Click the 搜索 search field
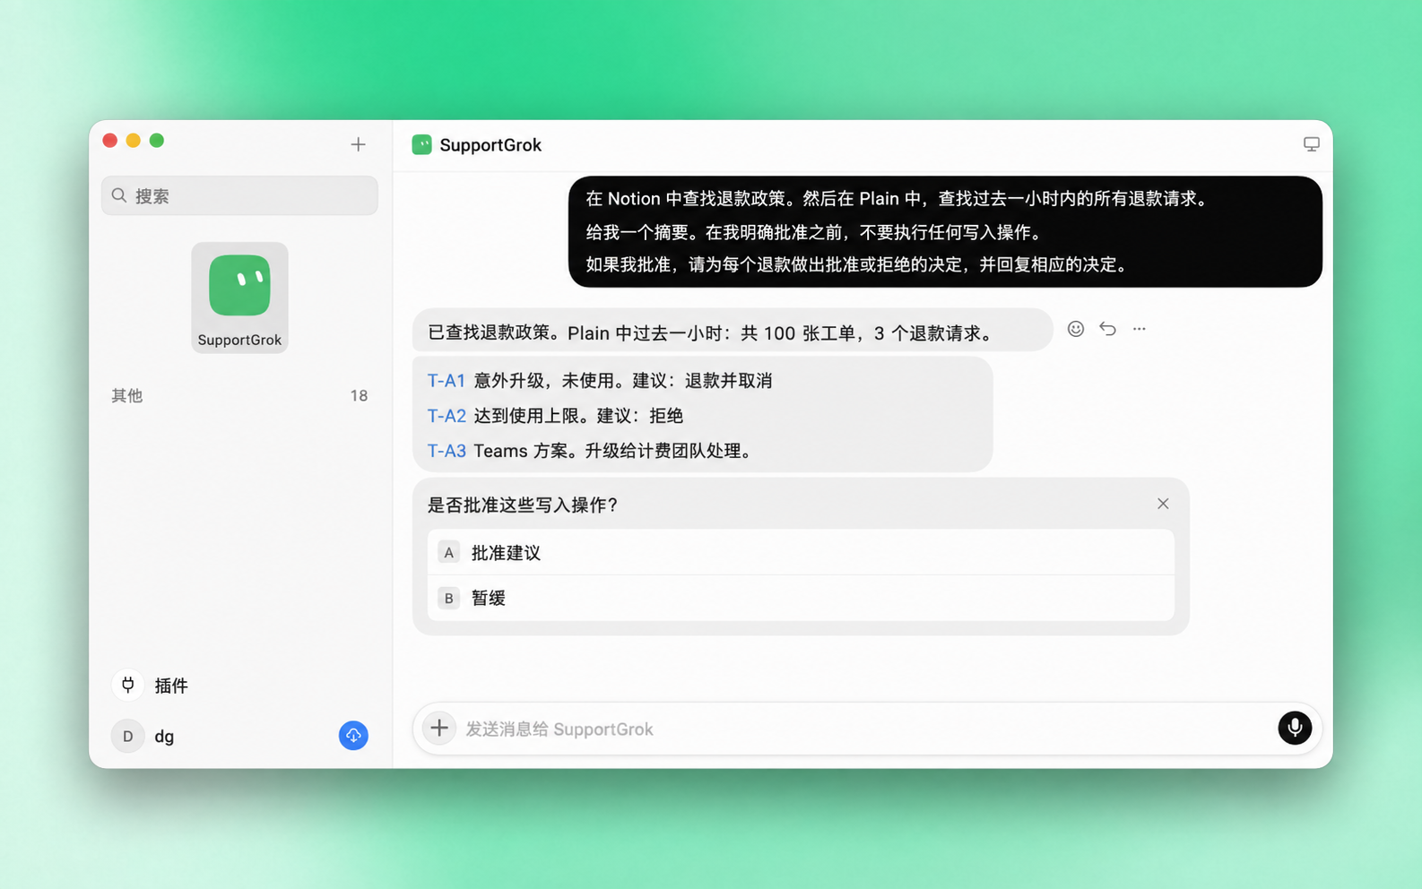The image size is (1422, 889). pyautogui.click(x=239, y=195)
